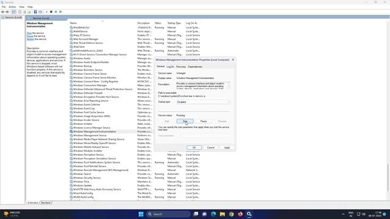Click the Stop Service square icon
Viewport: 390px width, 219px height.
pyautogui.click(x=51, y=12)
